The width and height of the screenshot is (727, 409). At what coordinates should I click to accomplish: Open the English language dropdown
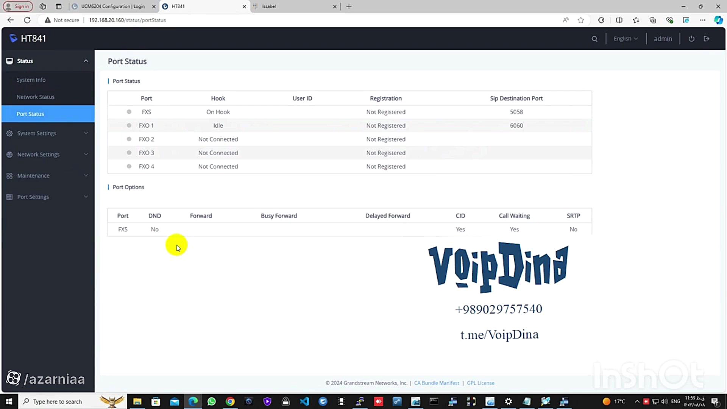[x=626, y=39]
